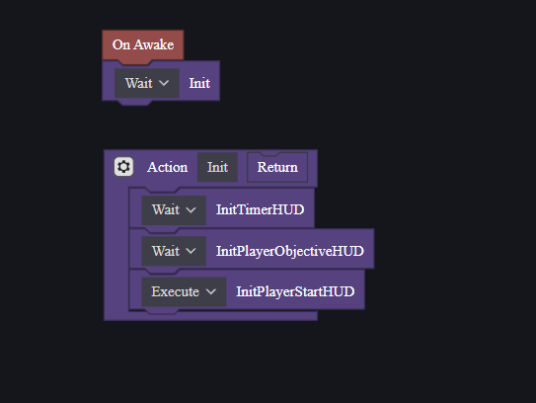Click chevron arrow in InitTimerHUD Wait dropdown
The image size is (536, 403).
click(x=191, y=210)
